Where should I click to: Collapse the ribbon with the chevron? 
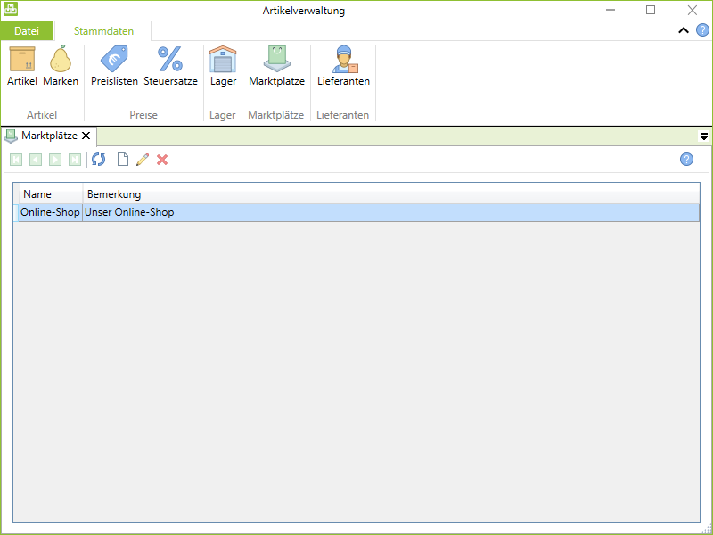684,30
